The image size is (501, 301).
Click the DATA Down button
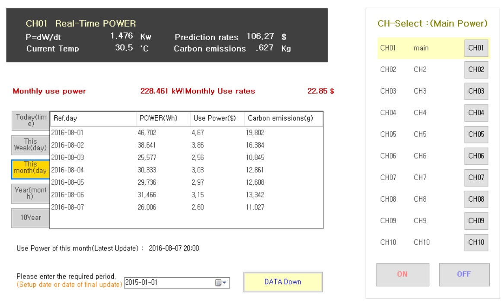pos(283,282)
